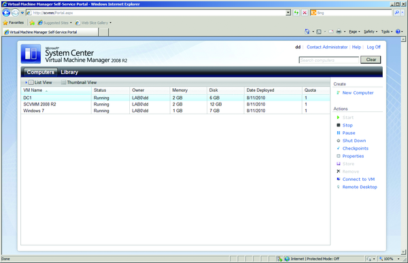The width and height of the screenshot is (408, 263).
Task: Switch to Thumbnail View
Action: [79, 82]
